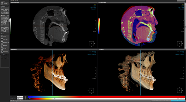Select the ruler distance tool under Measure

pos(2,18)
